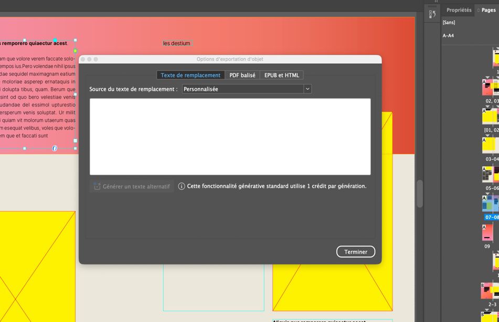The image size is (499, 322).
Task: Collapse the panel dock with double arrows
Action: [x=437, y=2]
